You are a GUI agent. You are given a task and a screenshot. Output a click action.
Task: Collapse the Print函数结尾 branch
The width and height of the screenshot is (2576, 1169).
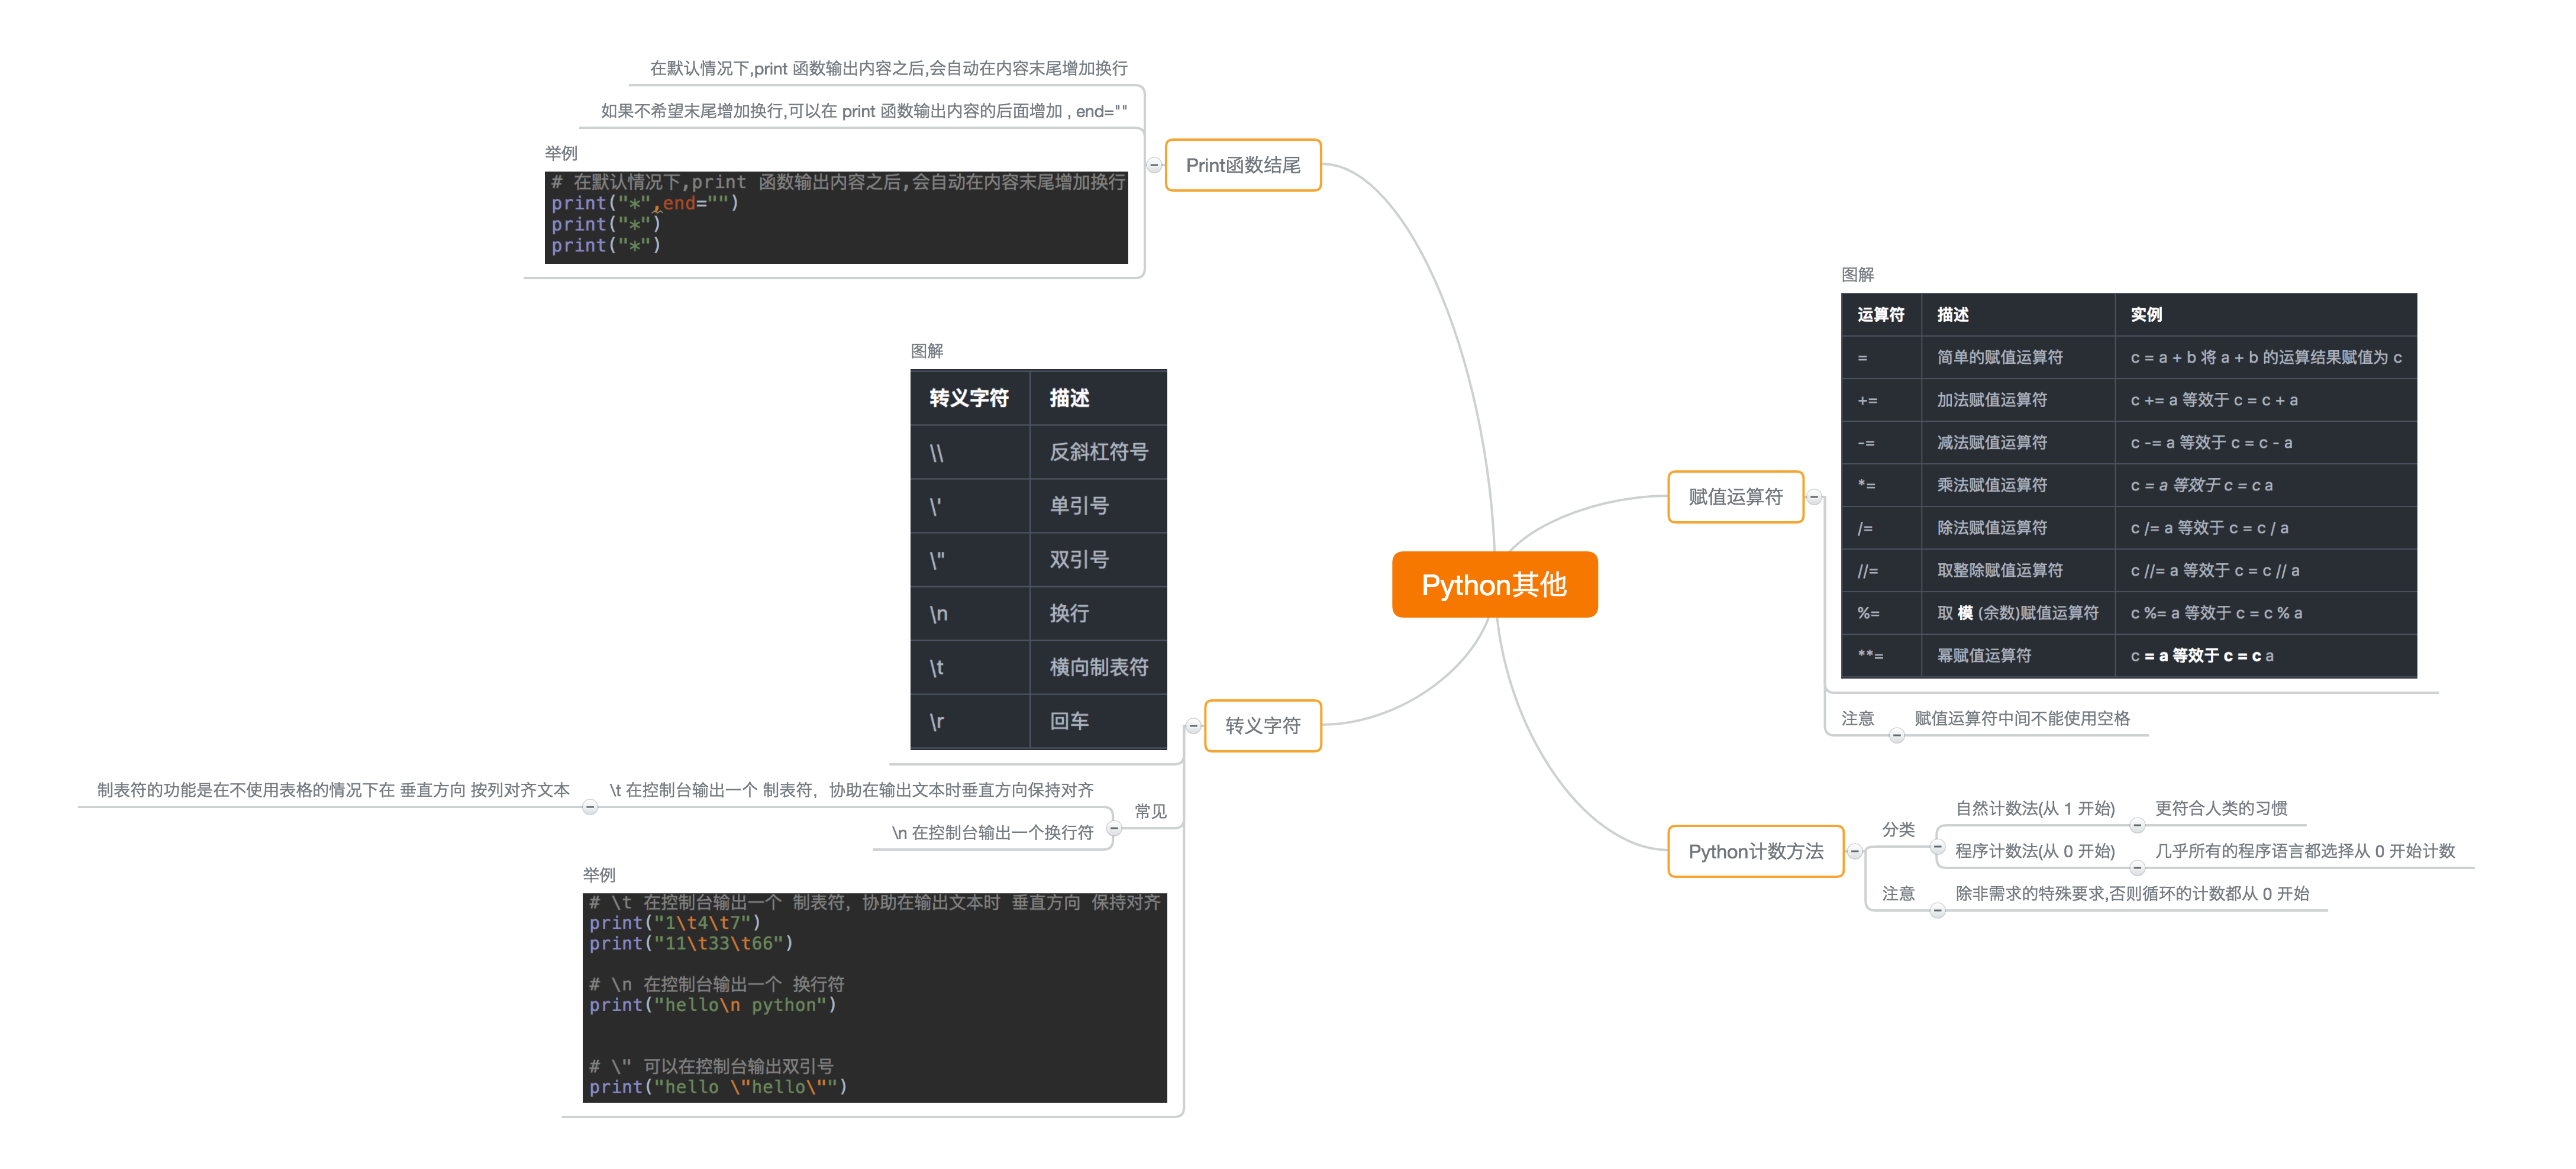tap(1154, 165)
